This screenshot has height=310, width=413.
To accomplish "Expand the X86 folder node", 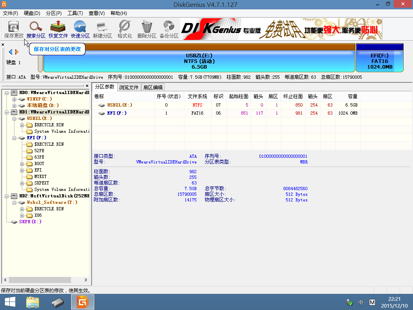I will tap(22, 216).
